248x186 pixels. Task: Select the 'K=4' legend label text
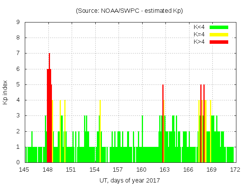point(199,34)
